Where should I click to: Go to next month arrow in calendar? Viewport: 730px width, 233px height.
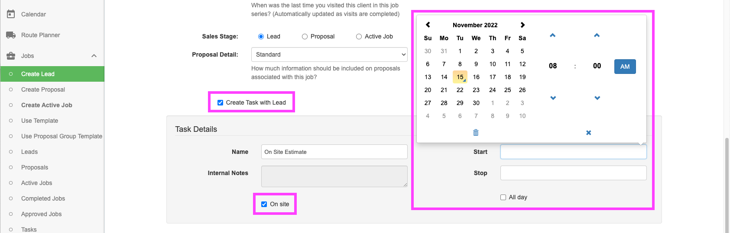(522, 25)
